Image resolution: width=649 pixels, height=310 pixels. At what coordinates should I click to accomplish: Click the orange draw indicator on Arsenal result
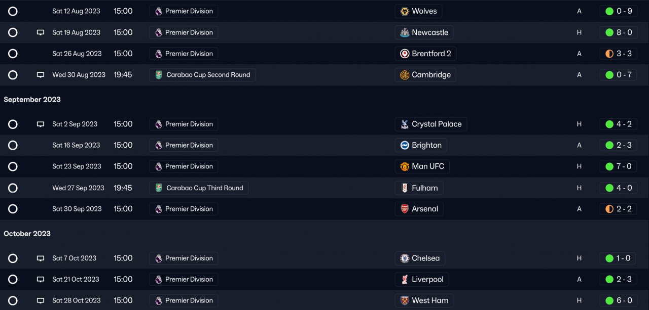pyautogui.click(x=609, y=209)
